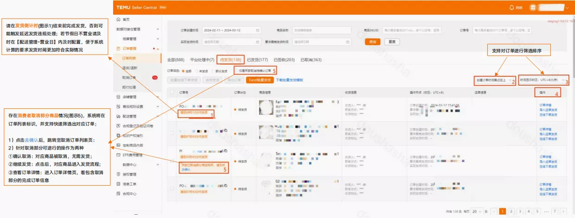575x218 pixels.
Task: Click the EPR费用管理 card icon
Action: [118, 155]
